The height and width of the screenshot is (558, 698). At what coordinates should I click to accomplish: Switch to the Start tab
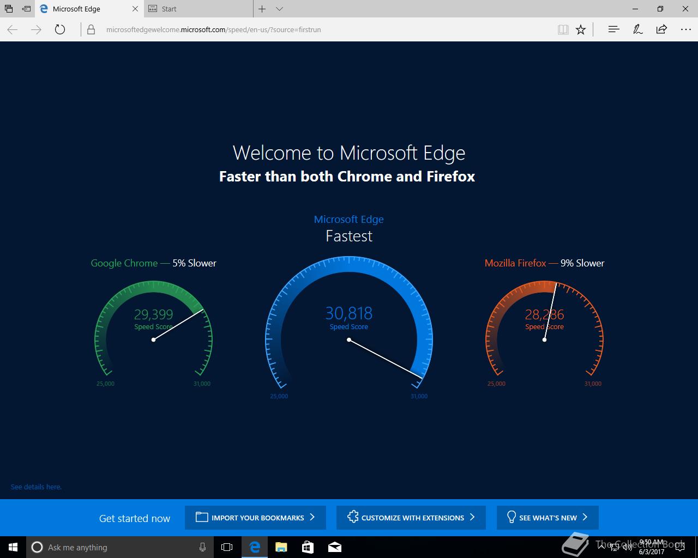point(199,9)
